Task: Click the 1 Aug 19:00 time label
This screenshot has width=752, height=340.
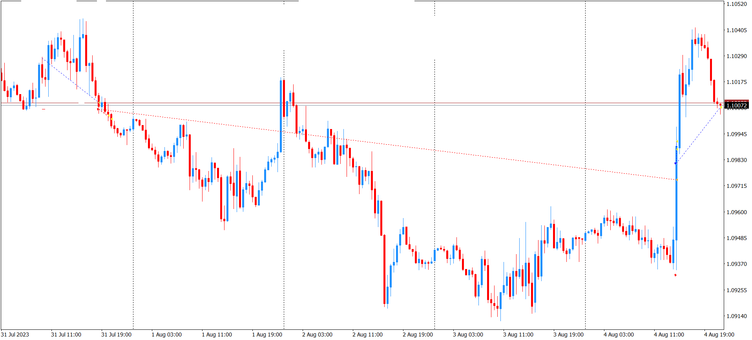Action: (x=267, y=335)
